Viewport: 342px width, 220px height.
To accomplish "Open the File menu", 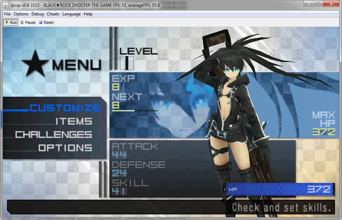I will click(x=7, y=14).
